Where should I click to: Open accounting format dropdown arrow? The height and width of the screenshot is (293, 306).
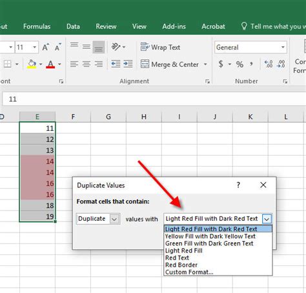point(230,64)
